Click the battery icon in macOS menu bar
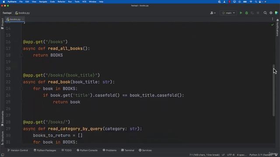Screen dimensions: 280x157 [245, 2]
